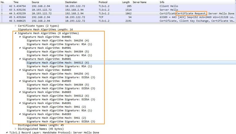Select Hash: SHA1 (2) under 0x0201
Viewport: 236px width, 134px height.
[56, 107]
